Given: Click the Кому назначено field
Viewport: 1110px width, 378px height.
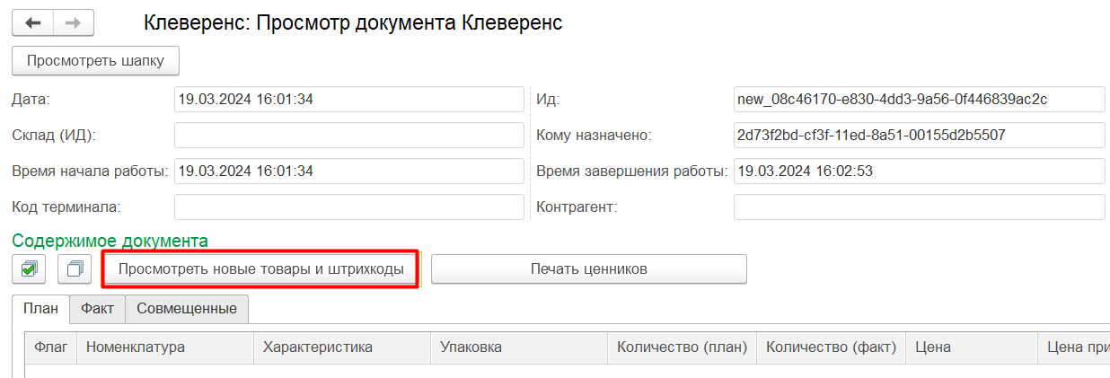Looking at the screenshot, I should coord(919,135).
